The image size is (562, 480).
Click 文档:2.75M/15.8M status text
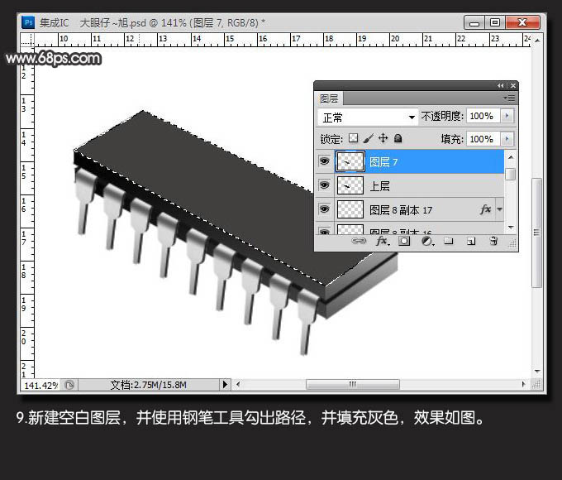tap(149, 385)
